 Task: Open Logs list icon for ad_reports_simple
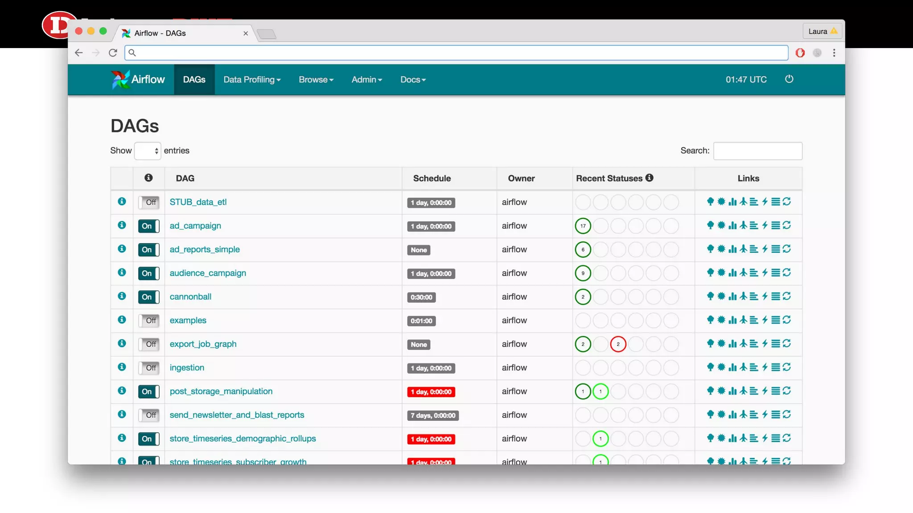tap(776, 249)
